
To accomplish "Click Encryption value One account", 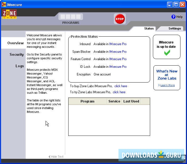I will [102, 74].
